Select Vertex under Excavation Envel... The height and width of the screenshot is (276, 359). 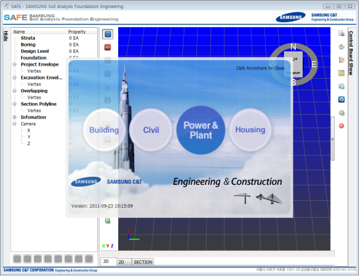[34, 84]
